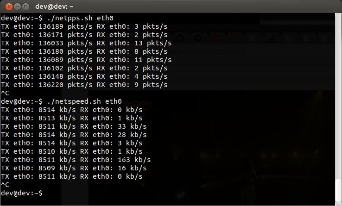The width and height of the screenshot is (342, 206).
Task: Click the dev@dev: ~ window title
Action: point(54,7)
